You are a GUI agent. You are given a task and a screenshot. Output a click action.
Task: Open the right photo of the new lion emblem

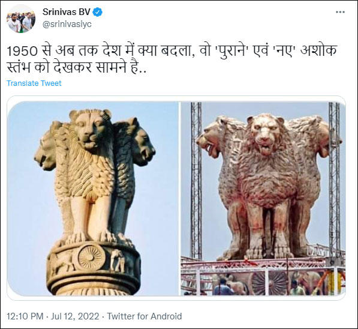tap(263, 199)
